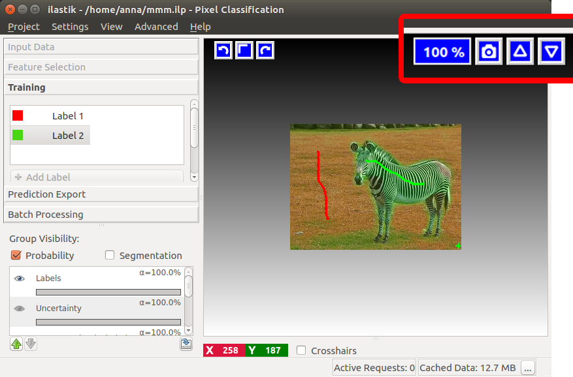
Task: Uncheck the Probability checkbox
Action: point(16,256)
